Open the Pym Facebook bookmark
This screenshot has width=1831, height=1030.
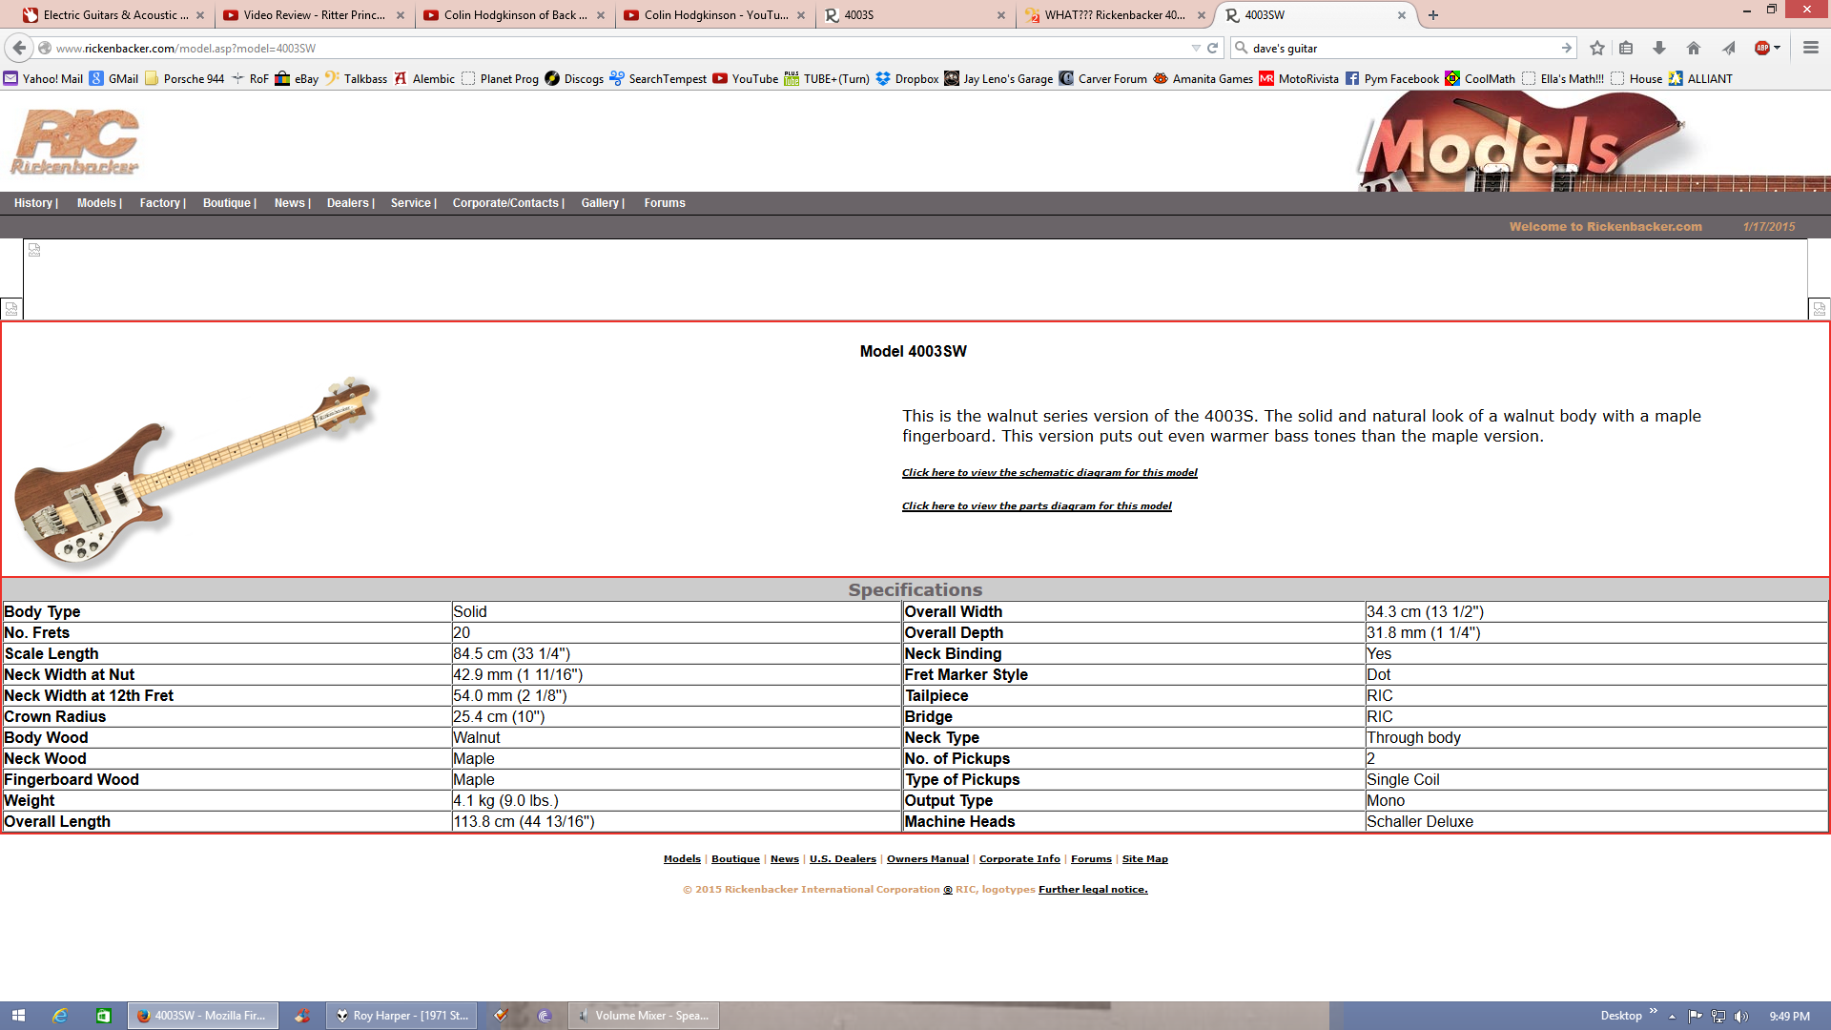click(x=1392, y=79)
